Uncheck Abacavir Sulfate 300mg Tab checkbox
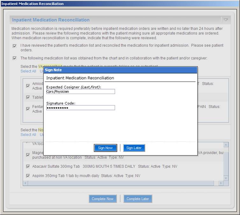The height and width of the screenshot is (215, 240). point(28,166)
